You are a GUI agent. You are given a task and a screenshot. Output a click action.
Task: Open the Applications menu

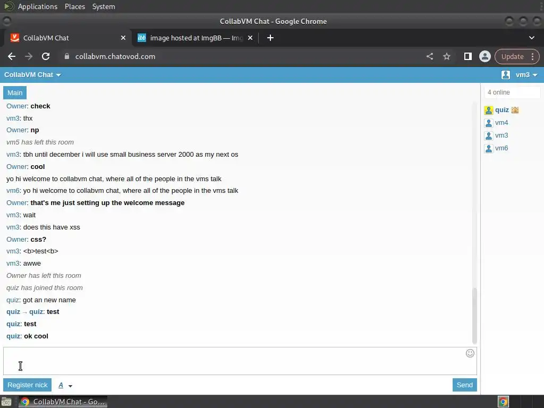pyautogui.click(x=38, y=6)
